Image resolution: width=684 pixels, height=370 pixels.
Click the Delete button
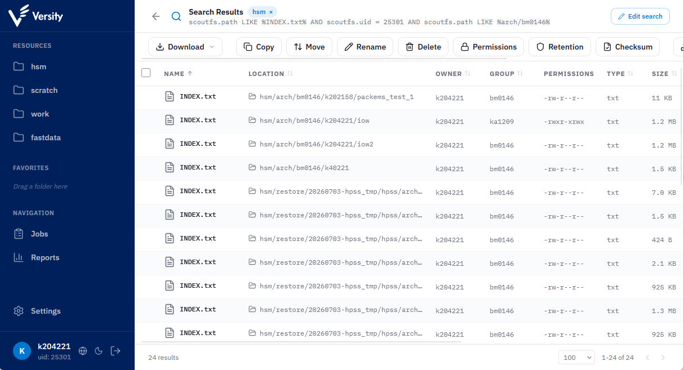pyautogui.click(x=423, y=47)
